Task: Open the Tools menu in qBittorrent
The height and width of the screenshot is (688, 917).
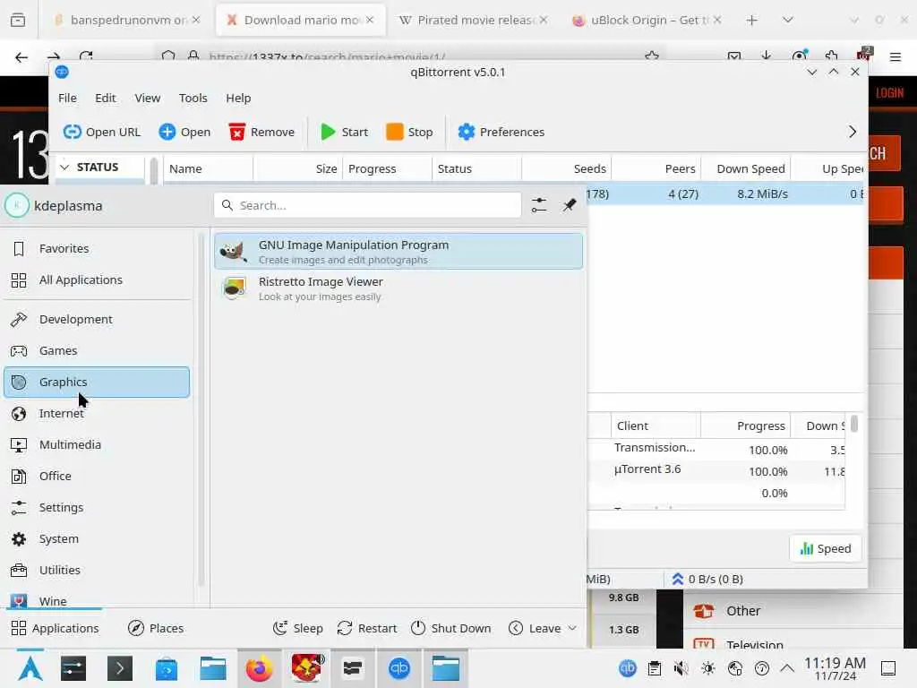Action: pos(193,99)
